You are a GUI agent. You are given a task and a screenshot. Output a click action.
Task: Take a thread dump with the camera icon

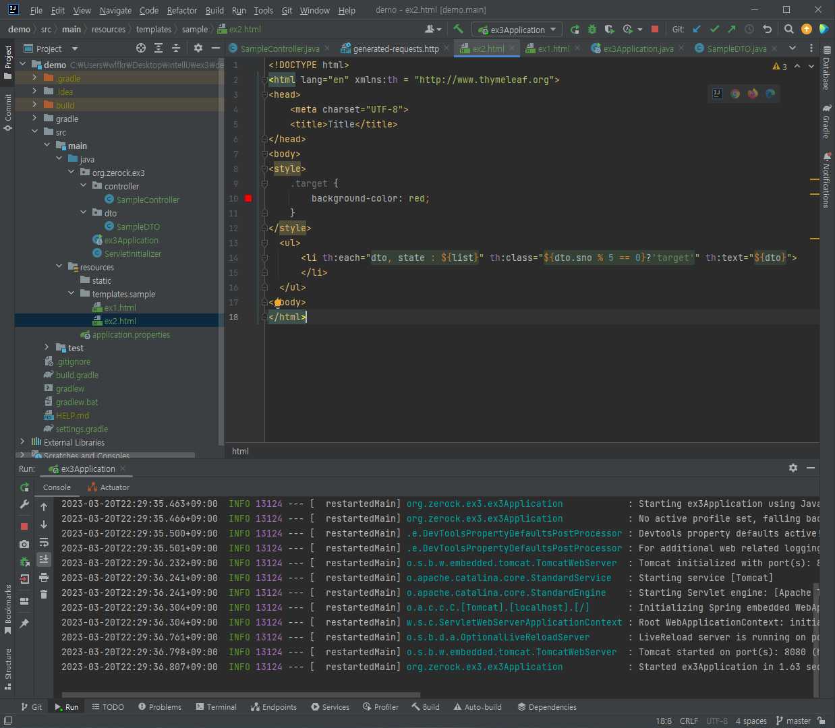(24, 544)
